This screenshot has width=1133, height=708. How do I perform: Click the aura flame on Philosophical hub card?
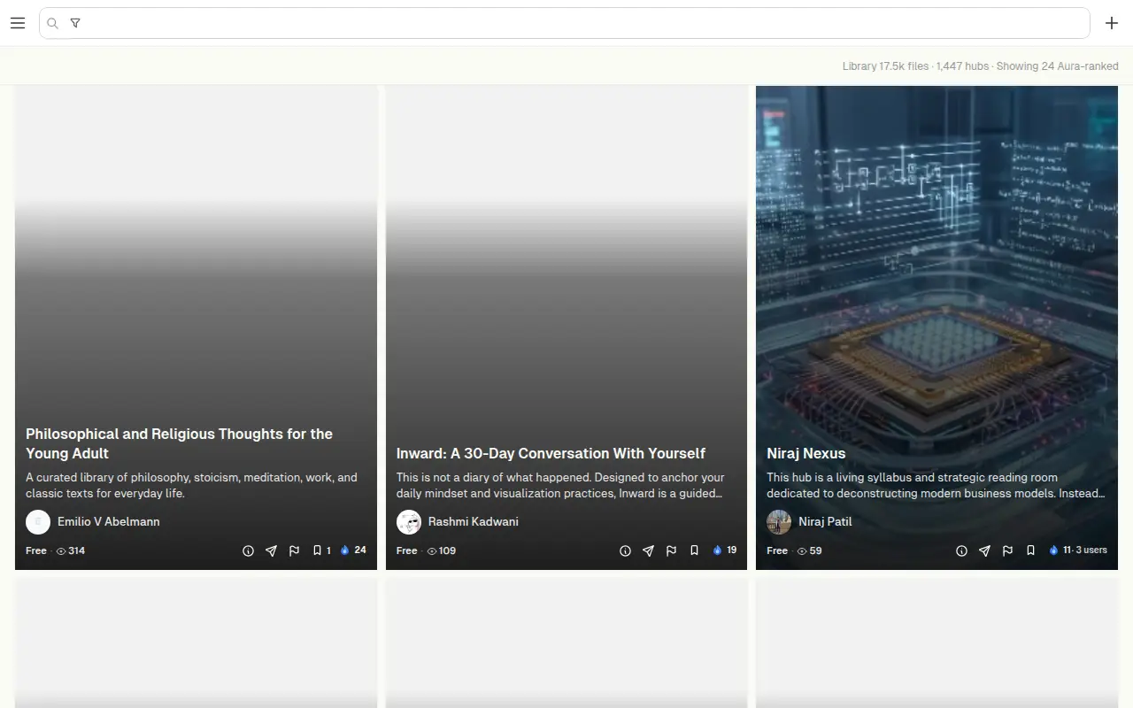tap(345, 550)
